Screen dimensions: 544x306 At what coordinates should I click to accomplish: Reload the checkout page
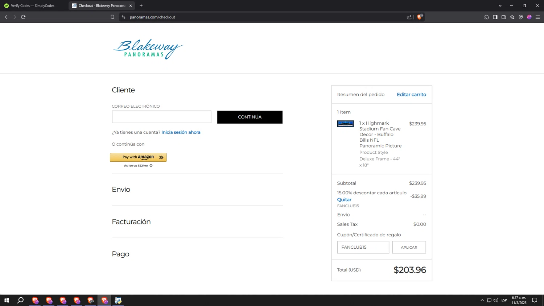(x=23, y=17)
